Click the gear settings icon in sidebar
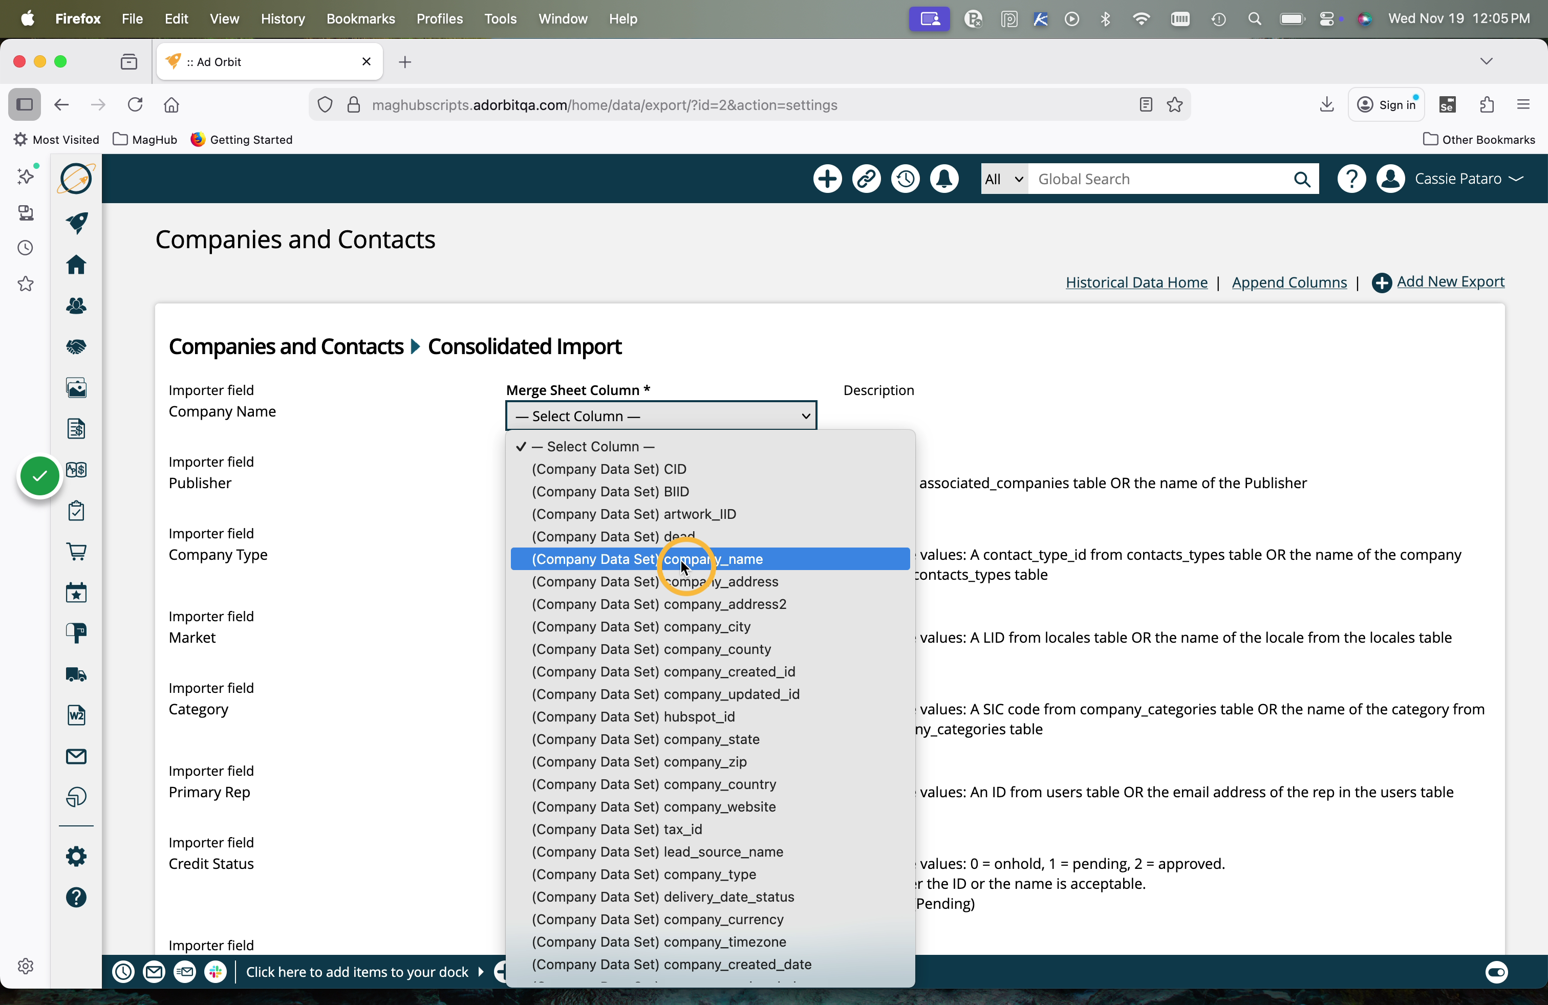This screenshot has height=1005, width=1548. [x=76, y=856]
